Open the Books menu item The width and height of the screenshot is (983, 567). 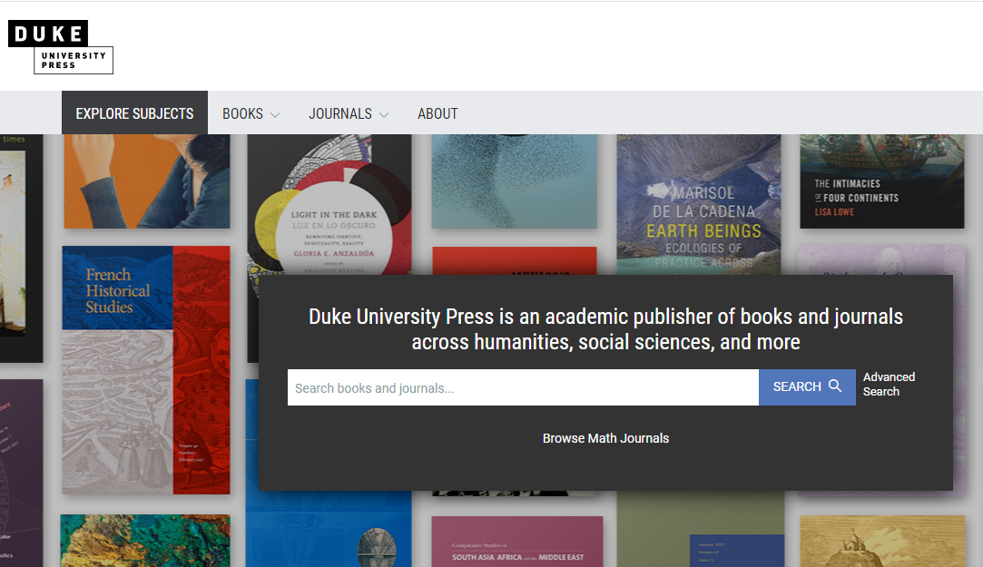point(242,113)
